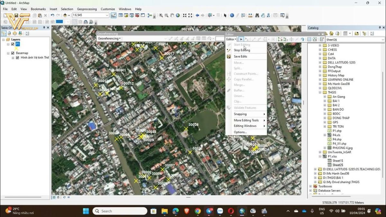Viewport: 386px width, 217px height.
Task: Select the Identify tool icon
Action: (232, 15)
